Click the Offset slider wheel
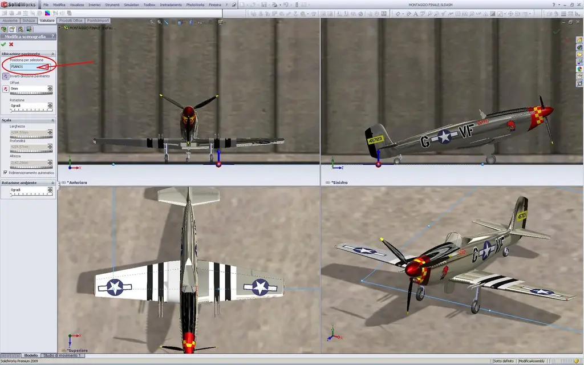Viewport: 584px width, 365px height. coord(31,93)
